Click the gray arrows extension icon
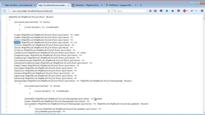Viewport: 205px width, 115px height. (x=192, y=11)
